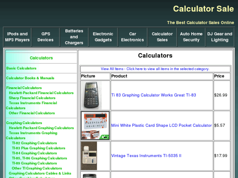This screenshot has width=238, height=178.
Task: Open Vintage Texas Instruments TI-5035 II link
Action: (146, 156)
